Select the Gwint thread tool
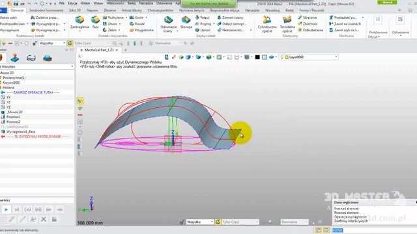Image resolution: width=417 pixels, height=234 pixels. tap(137, 18)
